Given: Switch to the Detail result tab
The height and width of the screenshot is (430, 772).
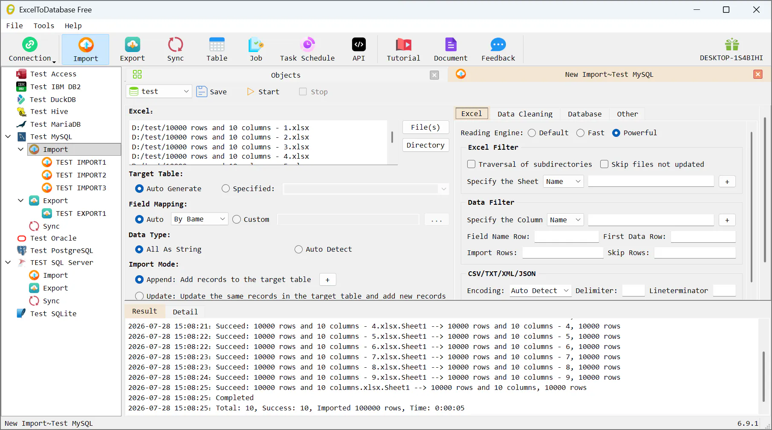Looking at the screenshot, I should [x=185, y=312].
